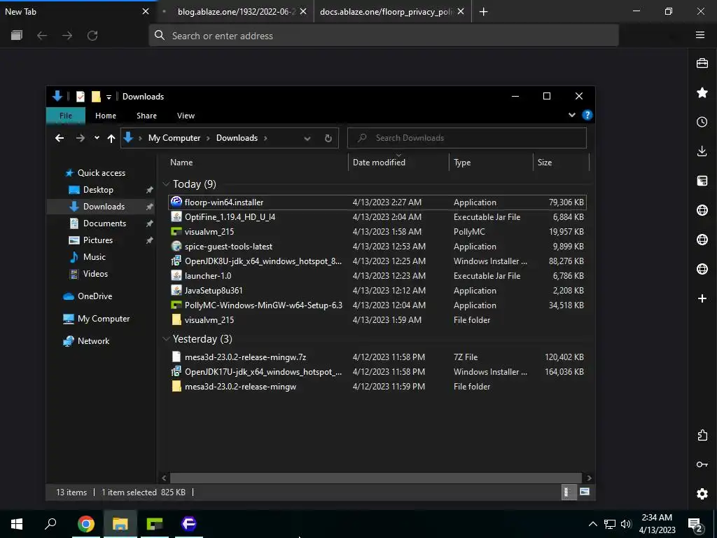717x538 pixels.
Task: Open Floorp browser from the taskbar
Action: 188,524
